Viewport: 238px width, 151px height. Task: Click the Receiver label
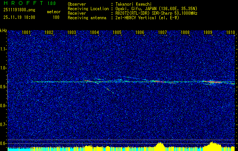coord(77,13)
